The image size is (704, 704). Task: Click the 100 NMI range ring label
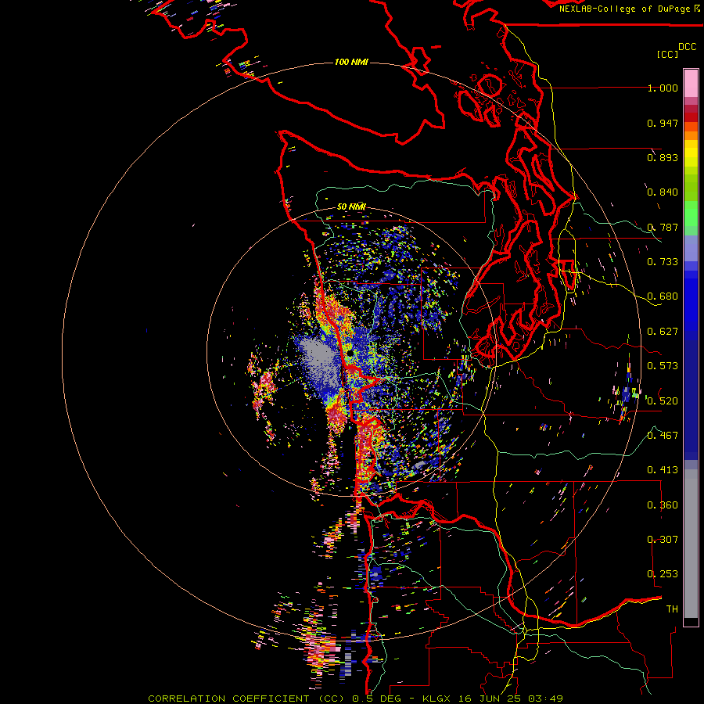coord(351,62)
